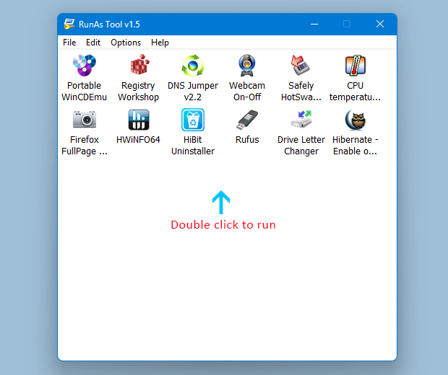
Task: Click the HWiNFO64 icon
Action: coord(138,120)
